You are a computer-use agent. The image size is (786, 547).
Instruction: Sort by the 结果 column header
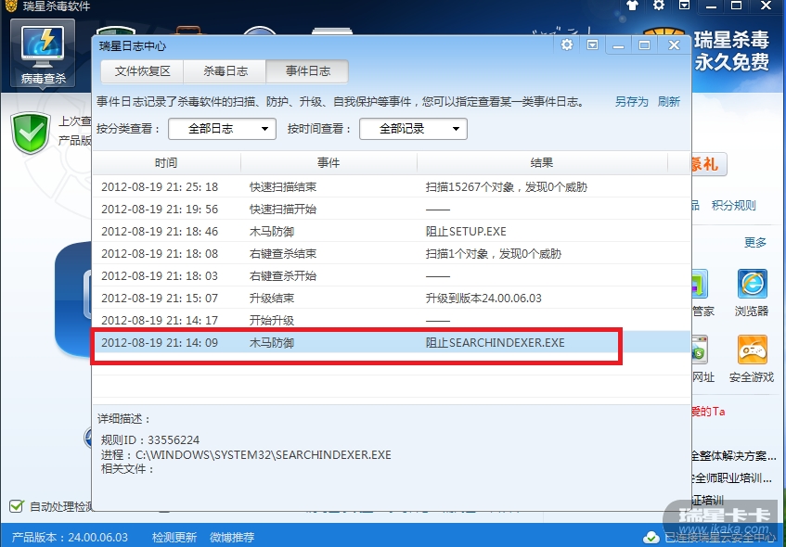click(542, 163)
